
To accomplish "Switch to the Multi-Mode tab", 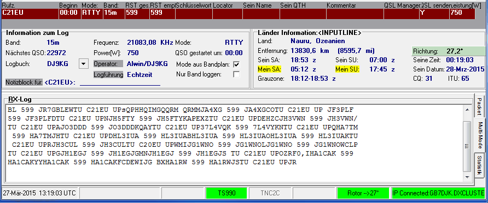I will (480, 135).
